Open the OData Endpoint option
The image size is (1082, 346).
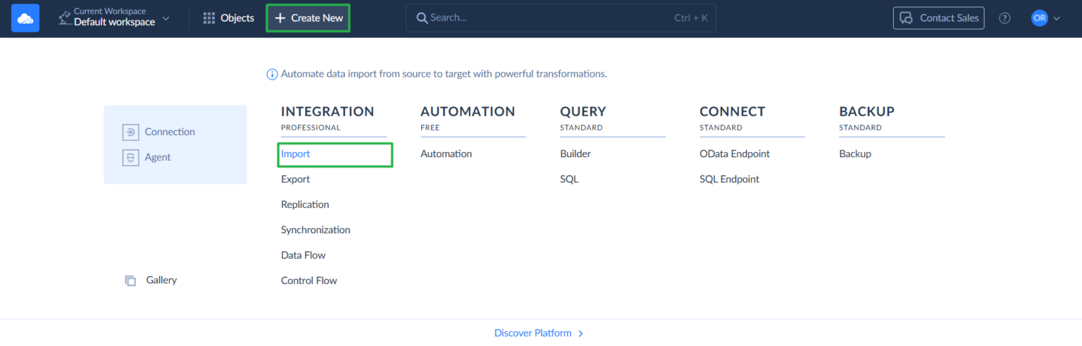734,154
